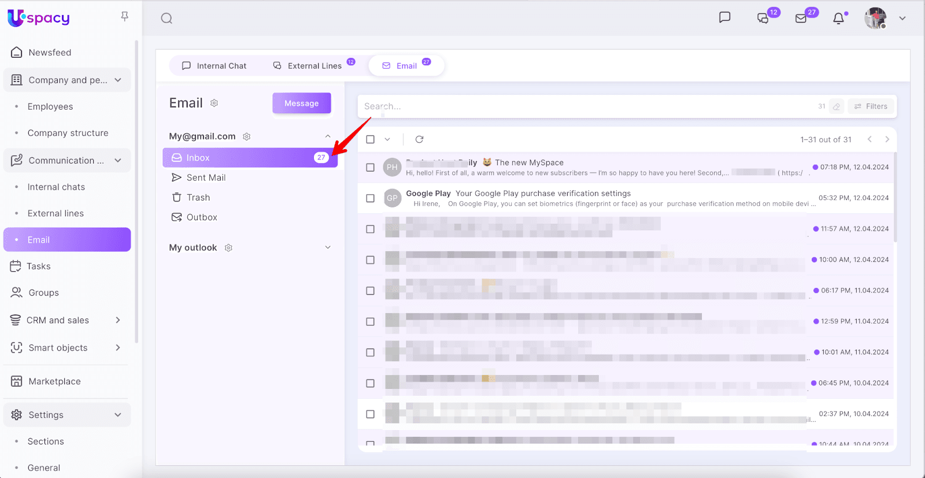
Task: Expand the My outlook account section
Action: pos(328,247)
